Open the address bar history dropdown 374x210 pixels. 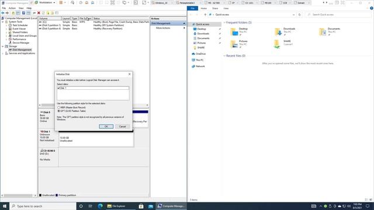[293, 15]
